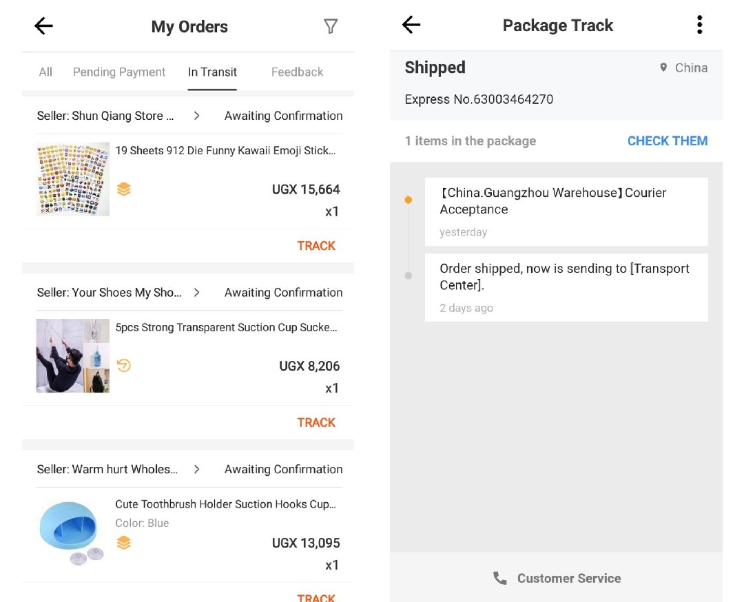Expand Shun Qiang Store seller chevron
Image resolution: width=744 pixels, height=602 pixels.
(x=197, y=116)
